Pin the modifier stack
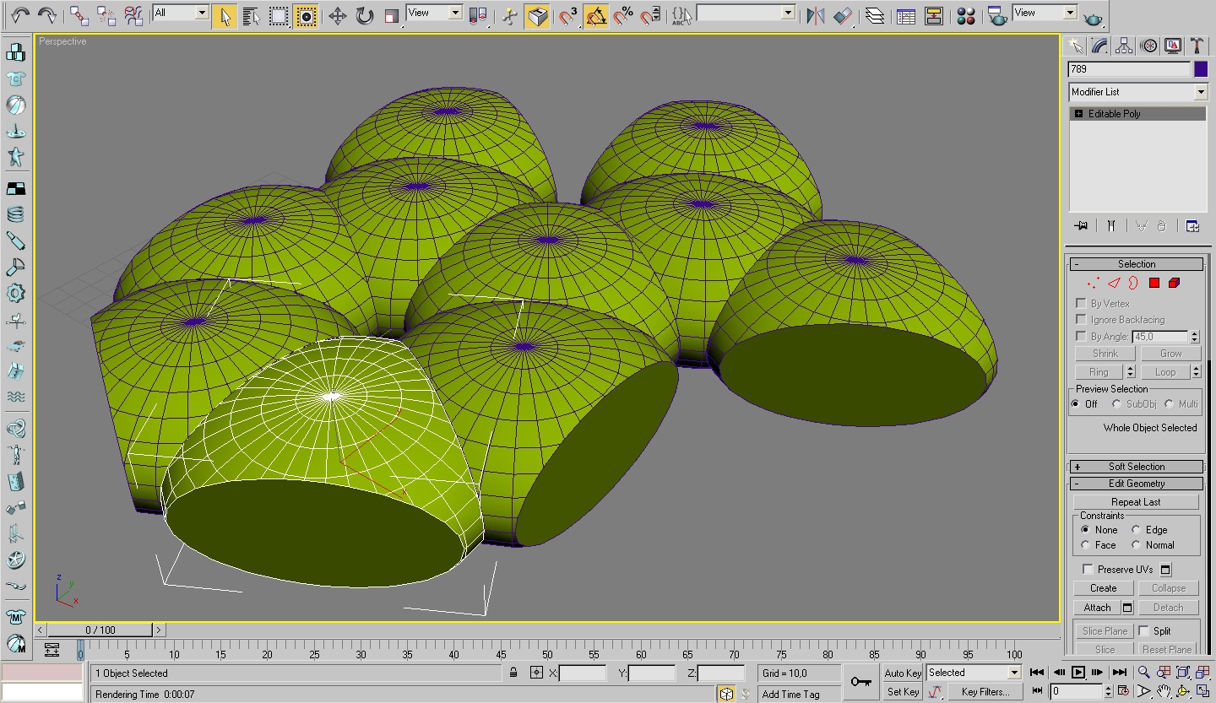 tap(1081, 225)
